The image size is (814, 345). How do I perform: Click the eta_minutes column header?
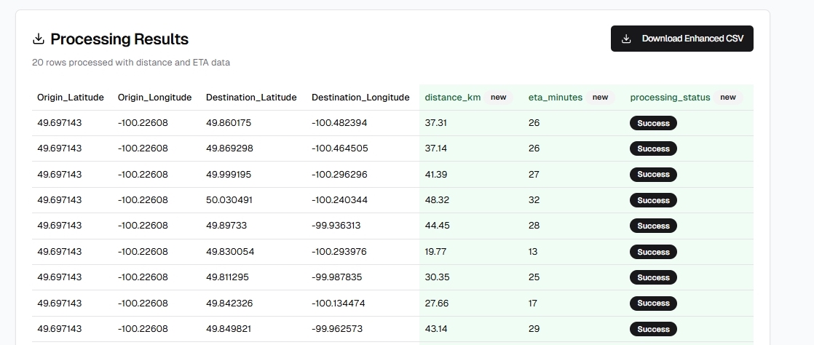556,98
